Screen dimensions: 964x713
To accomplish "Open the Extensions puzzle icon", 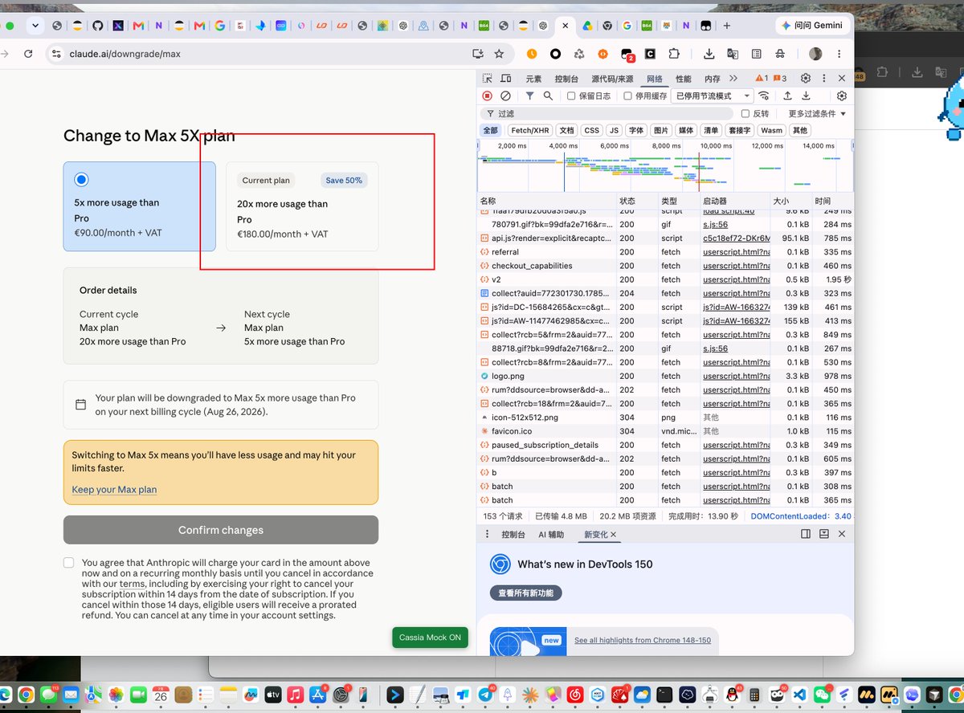I will pos(674,54).
